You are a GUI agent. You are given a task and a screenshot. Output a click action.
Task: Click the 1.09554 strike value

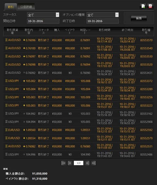coord(30,138)
